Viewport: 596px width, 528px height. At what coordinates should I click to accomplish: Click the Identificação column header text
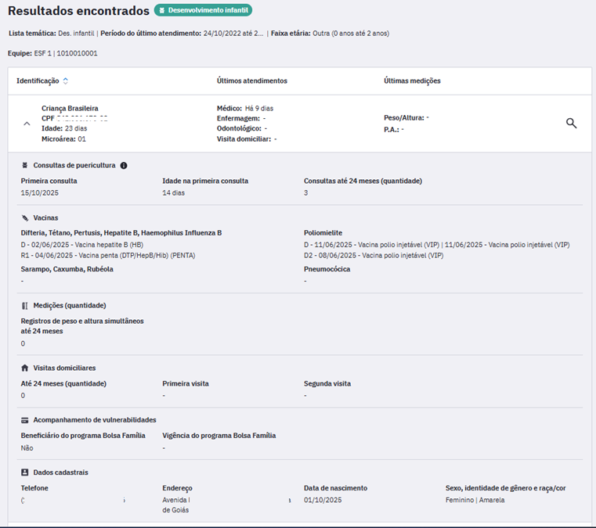[38, 81]
